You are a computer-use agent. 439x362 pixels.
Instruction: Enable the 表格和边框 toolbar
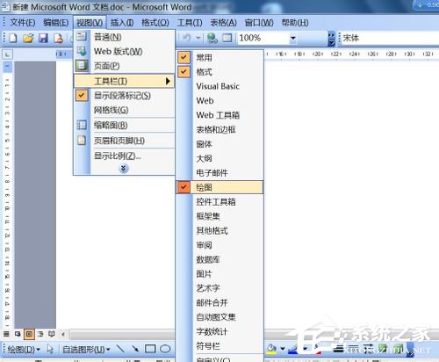pos(216,129)
